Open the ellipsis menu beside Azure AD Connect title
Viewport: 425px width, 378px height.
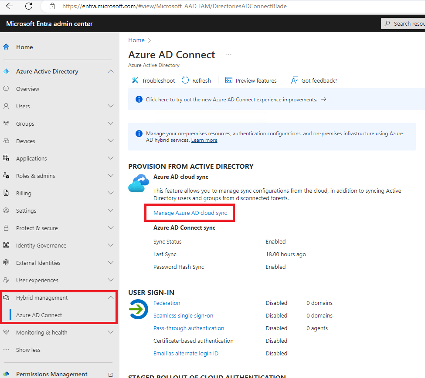click(229, 55)
